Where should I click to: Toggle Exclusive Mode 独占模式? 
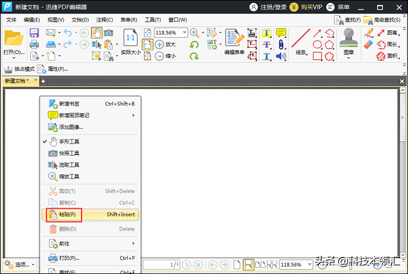coord(19,69)
